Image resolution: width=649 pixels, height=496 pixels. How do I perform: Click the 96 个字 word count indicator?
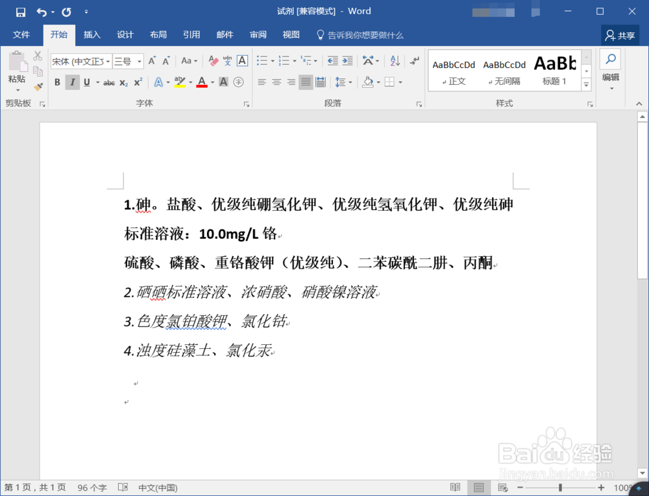[x=92, y=487]
